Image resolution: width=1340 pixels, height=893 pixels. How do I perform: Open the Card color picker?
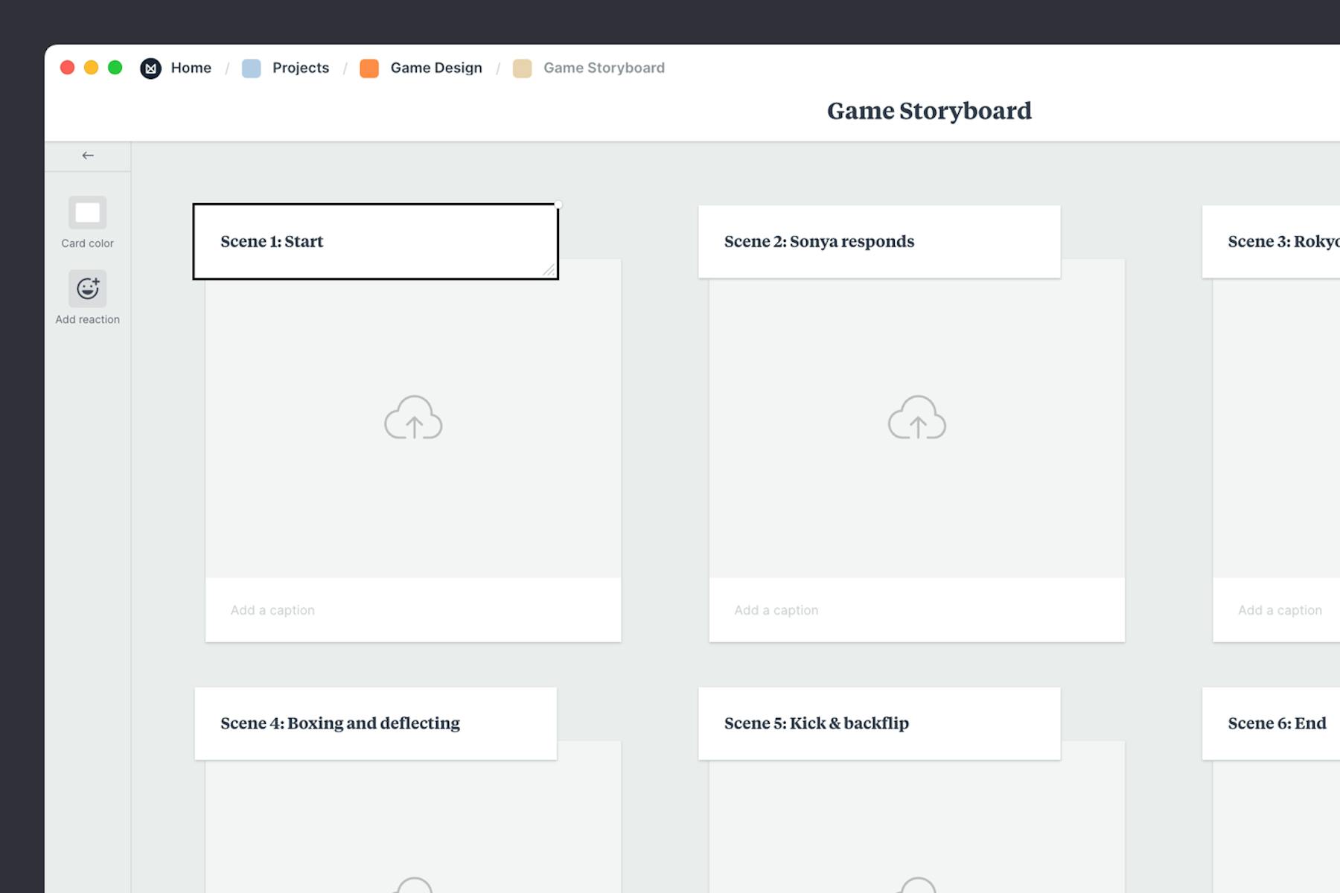point(87,212)
